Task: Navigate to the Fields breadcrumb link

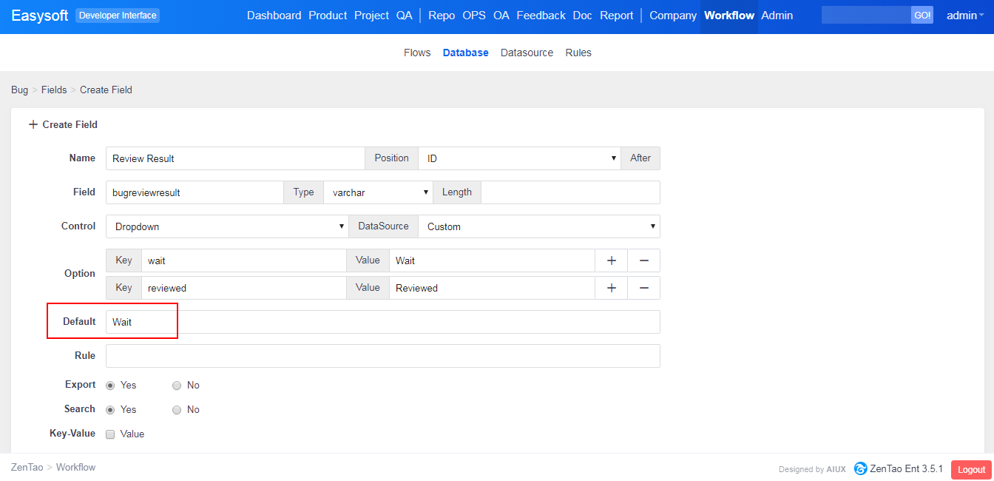Action: (54, 90)
